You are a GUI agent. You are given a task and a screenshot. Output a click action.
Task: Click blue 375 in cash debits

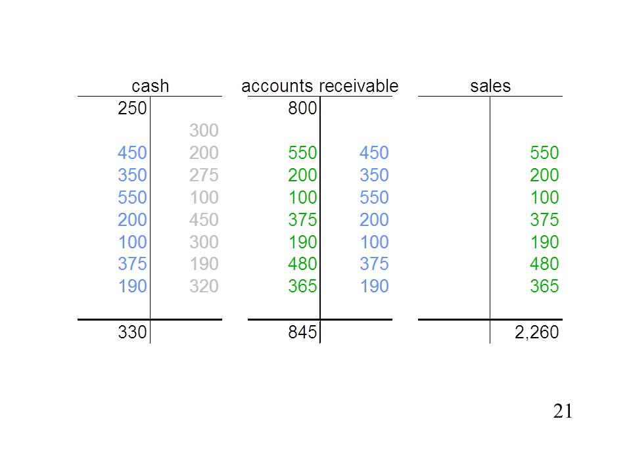click(132, 264)
